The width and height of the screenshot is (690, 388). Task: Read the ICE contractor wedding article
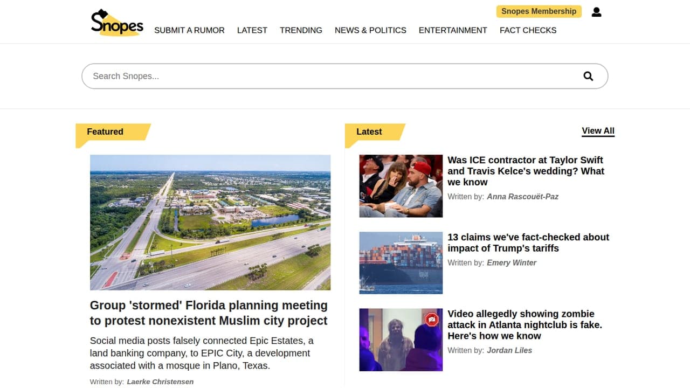526,171
